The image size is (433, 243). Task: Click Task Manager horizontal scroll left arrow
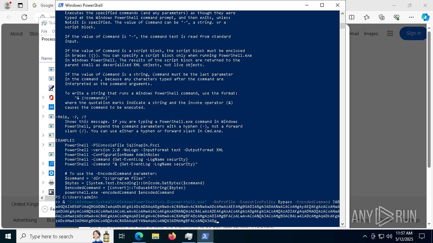click(43, 198)
